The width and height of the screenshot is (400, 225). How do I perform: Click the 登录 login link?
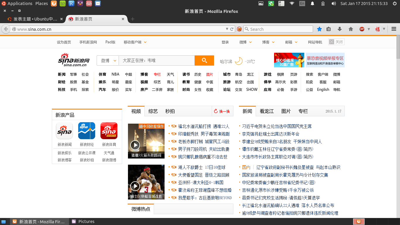pos(225,42)
